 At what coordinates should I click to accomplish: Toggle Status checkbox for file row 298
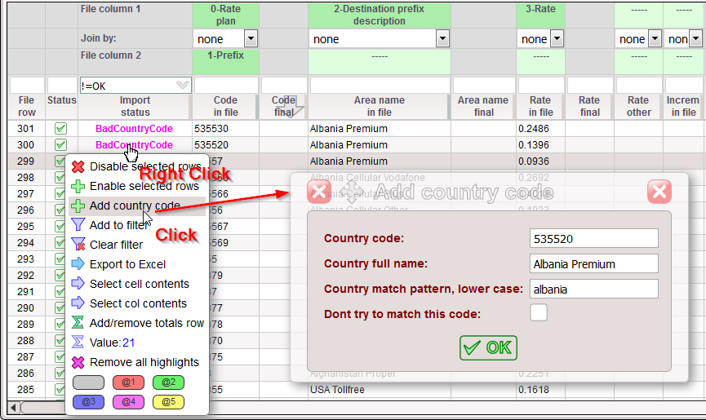coord(60,177)
